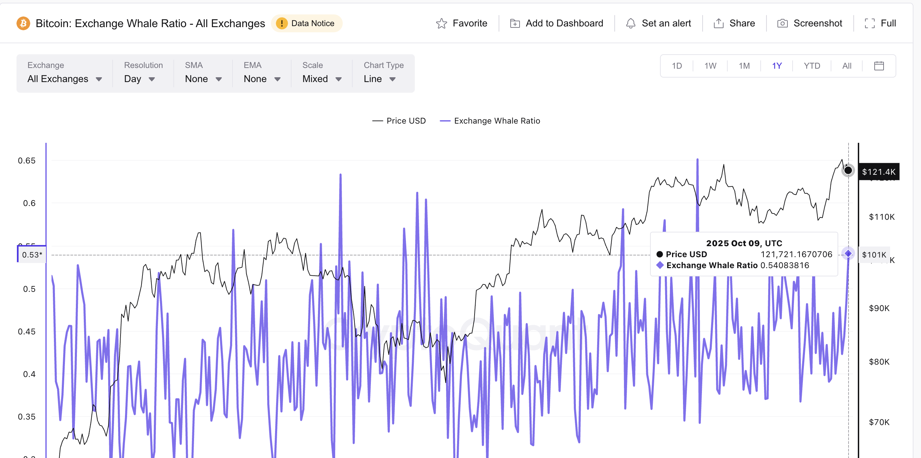The height and width of the screenshot is (458, 921).
Task: Click the Favorite star icon
Action: pyautogui.click(x=442, y=24)
